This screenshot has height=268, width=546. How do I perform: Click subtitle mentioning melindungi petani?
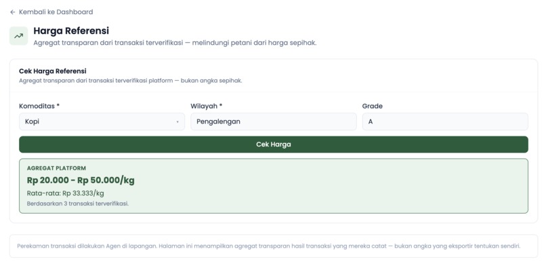coord(175,43)
